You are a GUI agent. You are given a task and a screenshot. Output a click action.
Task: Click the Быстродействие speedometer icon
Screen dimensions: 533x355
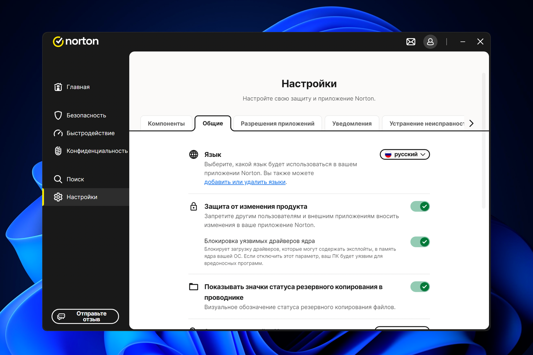click(x=58, y=133)
